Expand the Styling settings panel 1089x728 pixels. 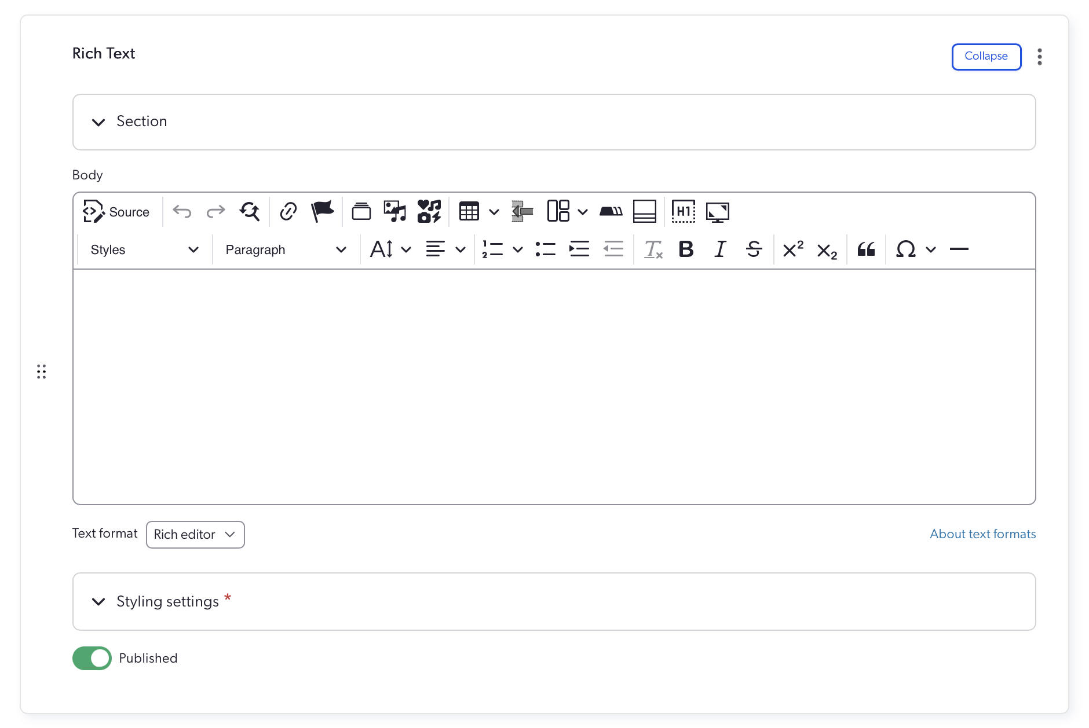tap(554, 602)
